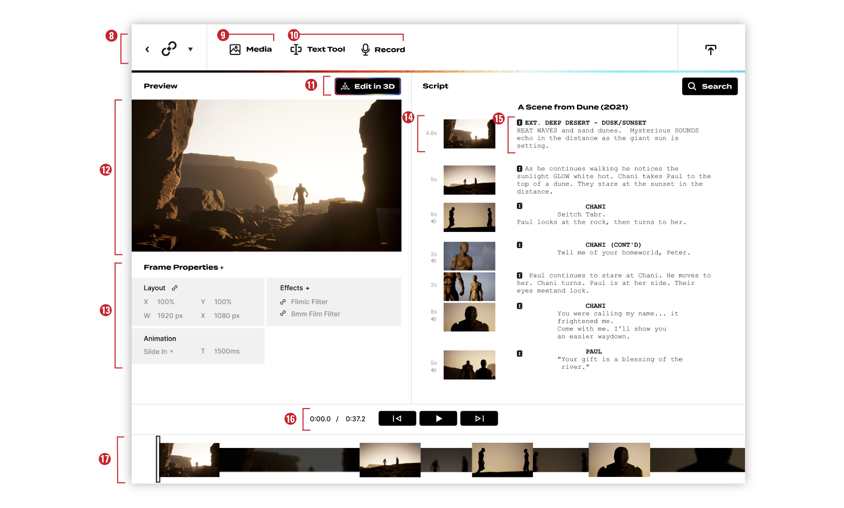Click the current time 0:00.0
The height and width of the screenshot is (508, 844).
[320, 419]
